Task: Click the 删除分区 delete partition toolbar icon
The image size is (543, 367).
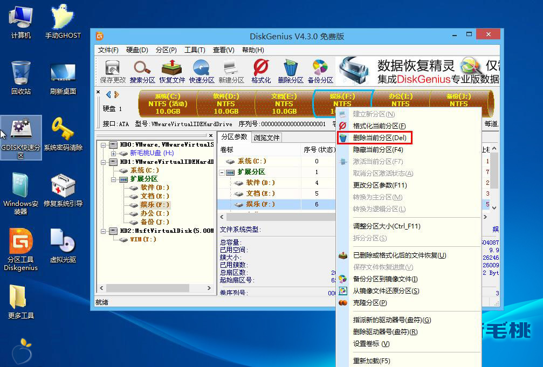Action: (x=290, y=72)
